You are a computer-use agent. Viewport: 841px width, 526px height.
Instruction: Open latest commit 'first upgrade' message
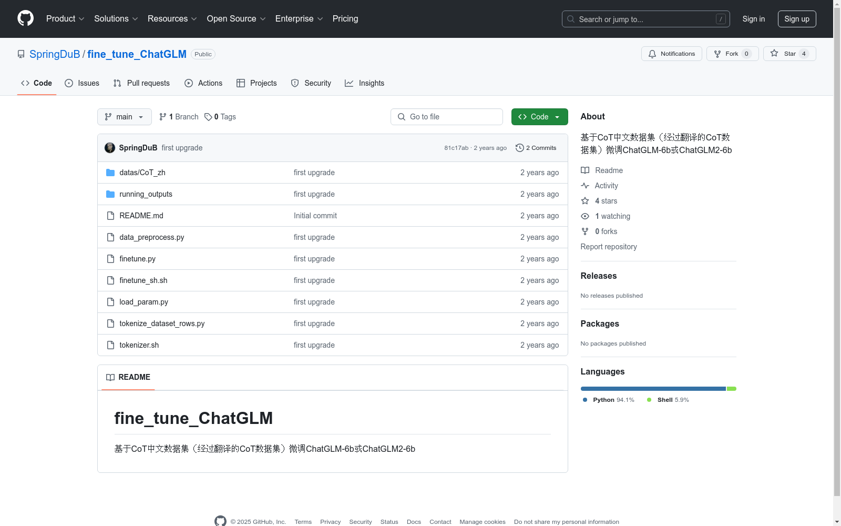click(182, 148)
